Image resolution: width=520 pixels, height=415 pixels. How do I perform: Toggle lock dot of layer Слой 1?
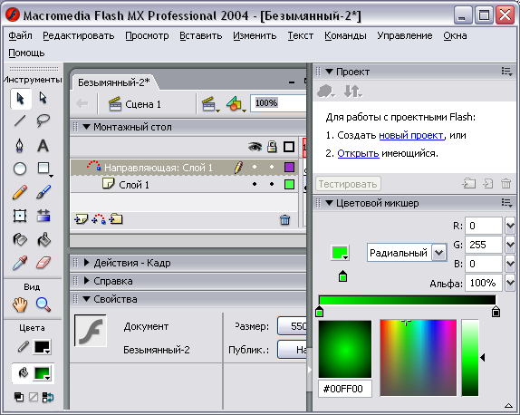coord(272,184)
